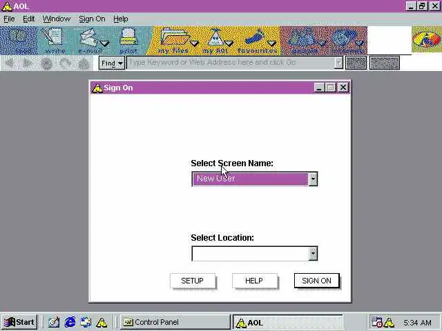Close the Sign On dialog window

point(343,88)
